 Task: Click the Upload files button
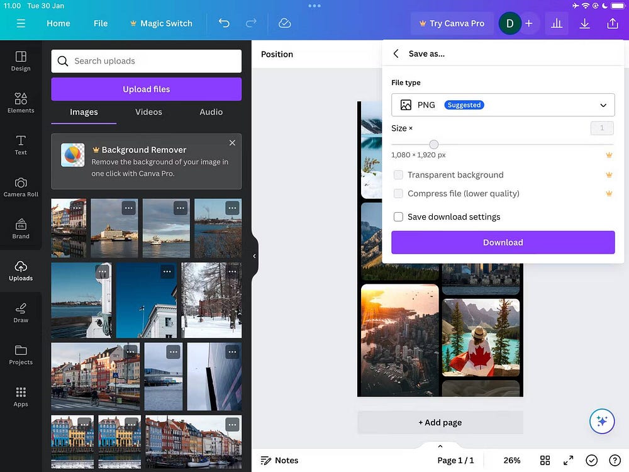[x=146, y=89]
